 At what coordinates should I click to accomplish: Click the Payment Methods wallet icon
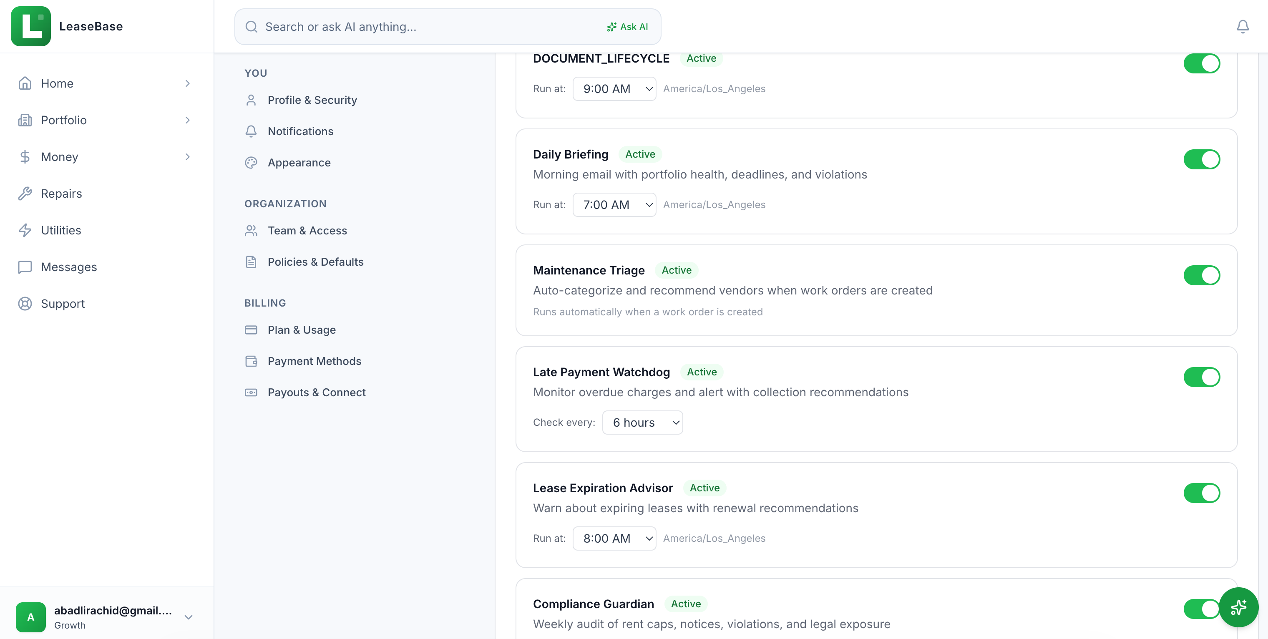point(251,361)
